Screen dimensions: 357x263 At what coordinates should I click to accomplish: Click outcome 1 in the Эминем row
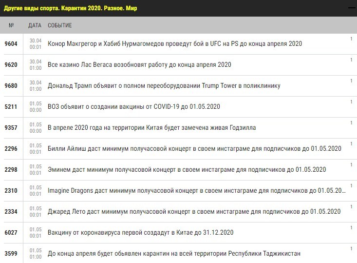click(351, 165)
